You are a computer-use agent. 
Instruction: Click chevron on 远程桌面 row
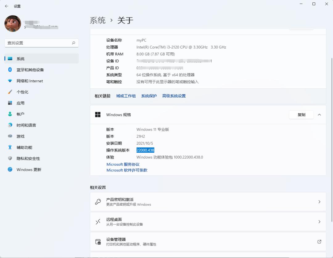click(x=319, y=222)
